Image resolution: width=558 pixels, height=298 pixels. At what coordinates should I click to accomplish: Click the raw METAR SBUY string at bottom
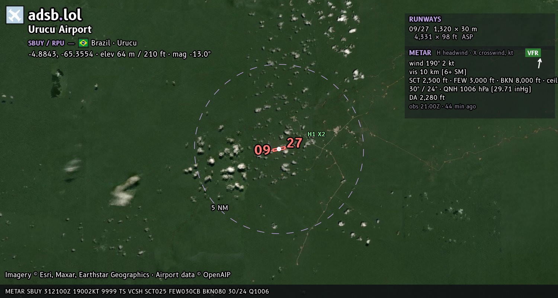tap(137, 291)
